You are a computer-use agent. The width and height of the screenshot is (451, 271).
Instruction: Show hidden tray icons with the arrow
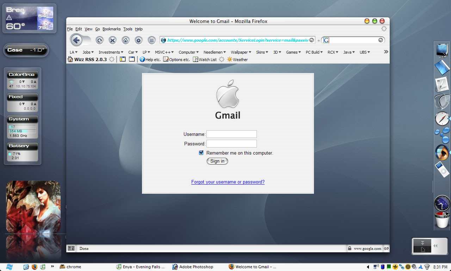point(368,267)
